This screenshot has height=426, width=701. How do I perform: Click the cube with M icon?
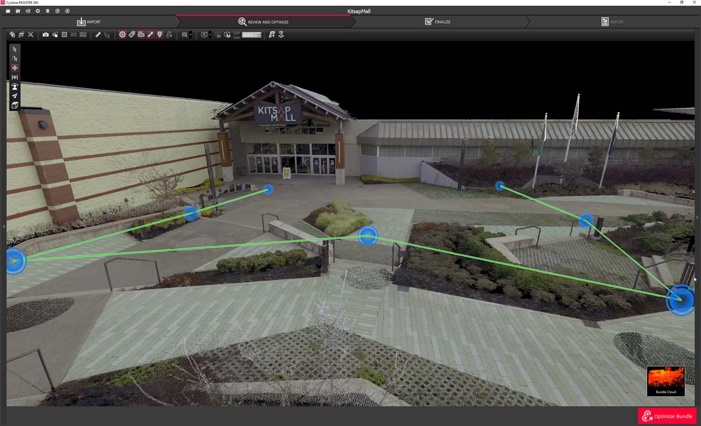point(227,35)
